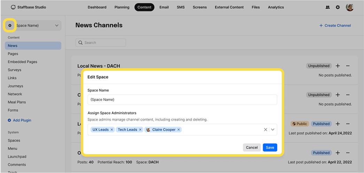364x173 pixels.
Task: Click the channel Search field
Action: pyautogui.click(x=101, y=42)
